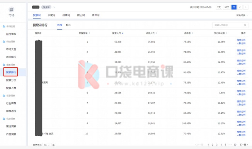
Task: Open the 所有终端 terminal dropdown
Action: 242,15
